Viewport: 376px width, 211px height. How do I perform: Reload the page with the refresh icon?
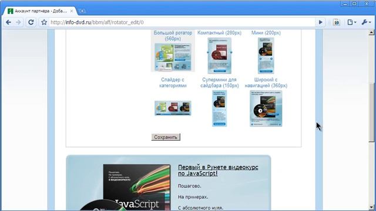(31, 22)
